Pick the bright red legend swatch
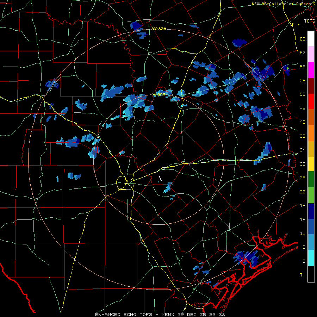317x317 pixels. coord(311,101)
